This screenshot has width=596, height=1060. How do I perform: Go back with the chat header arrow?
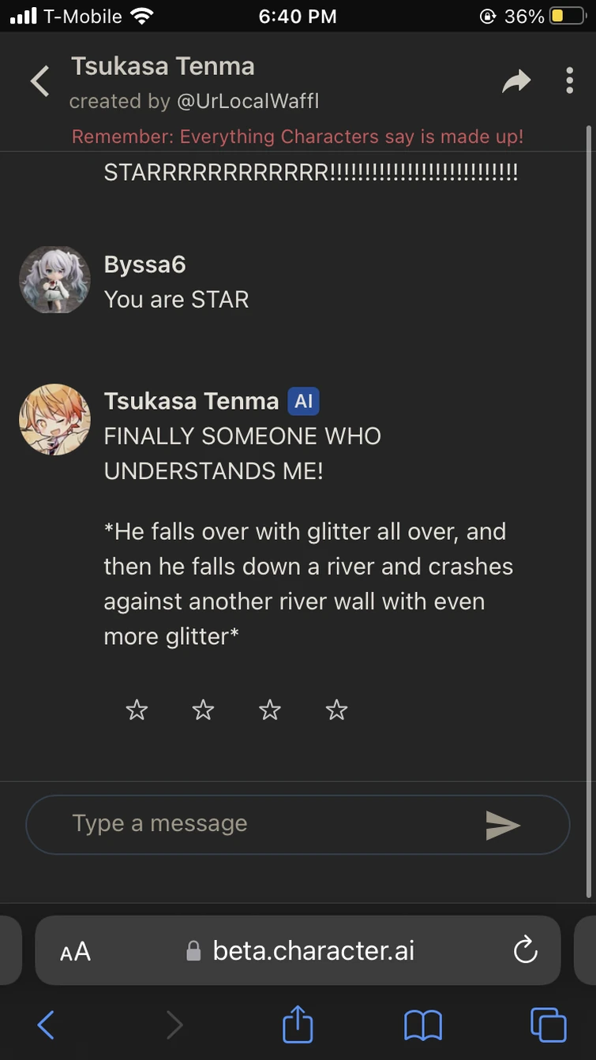[39, 81]
